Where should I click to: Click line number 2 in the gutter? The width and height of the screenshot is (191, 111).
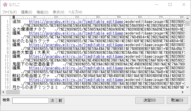click(7, 26)
